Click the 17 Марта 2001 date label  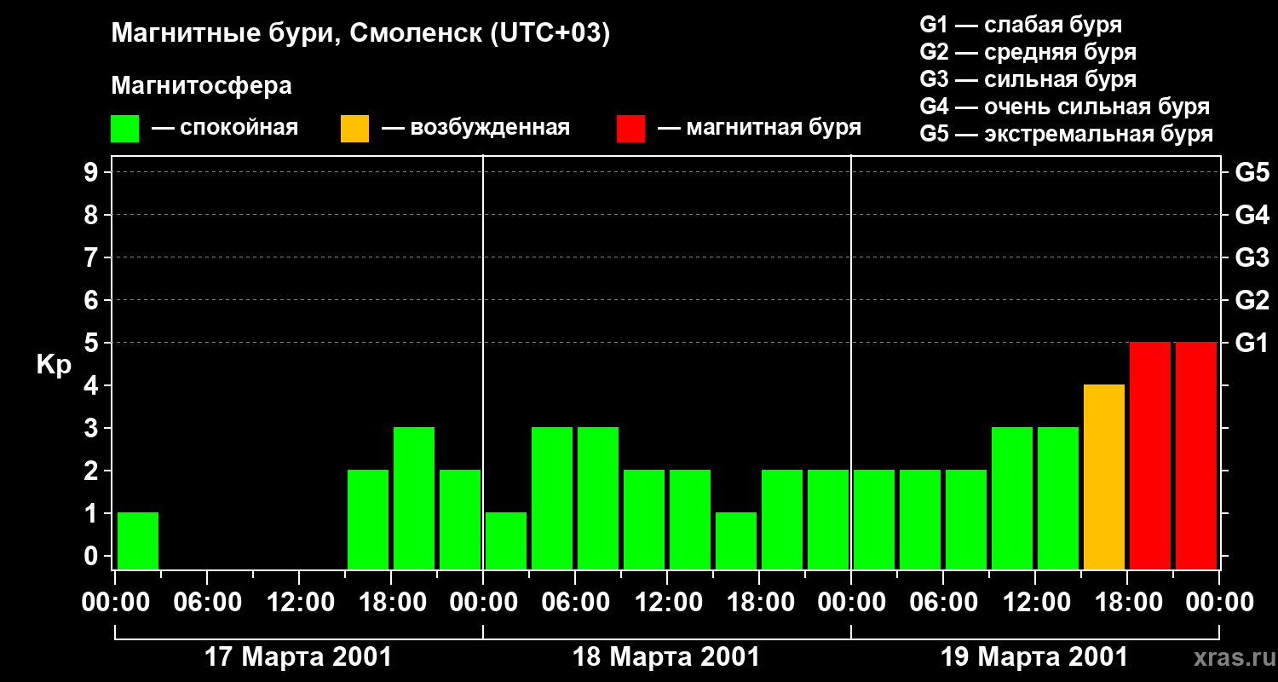click(x=299, y=657)
